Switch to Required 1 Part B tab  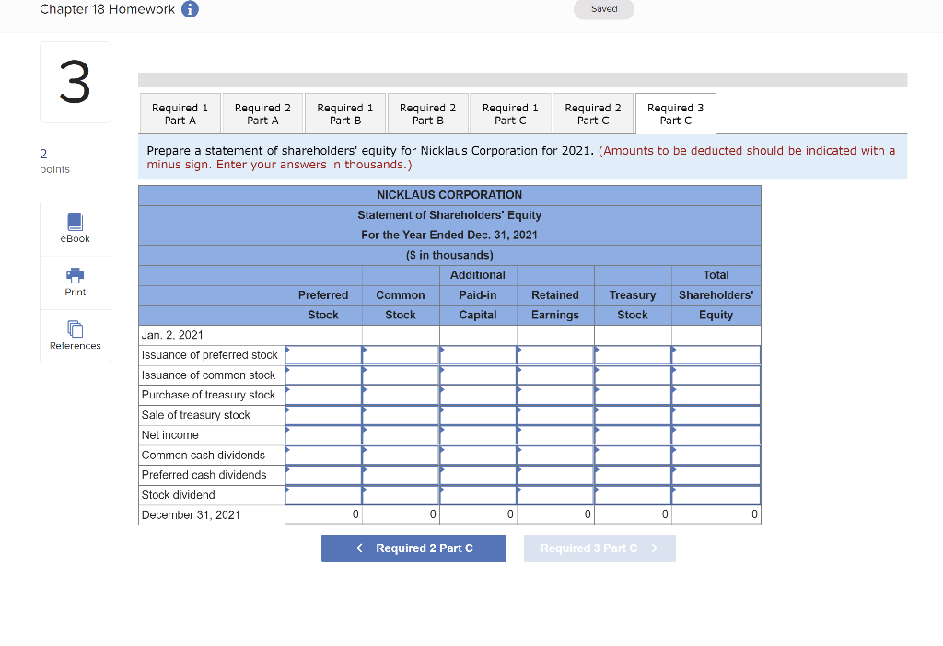[x=345, y=113]
